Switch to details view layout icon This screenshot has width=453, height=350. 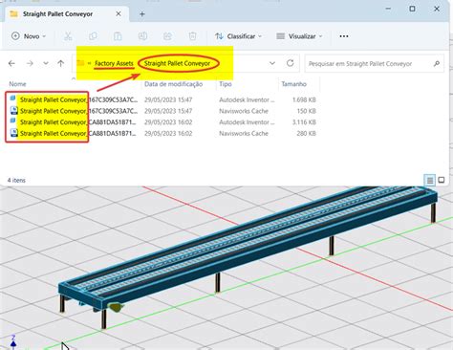[430, 181]
